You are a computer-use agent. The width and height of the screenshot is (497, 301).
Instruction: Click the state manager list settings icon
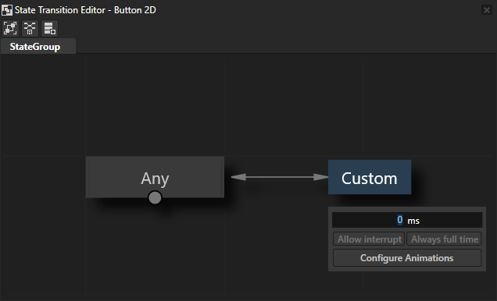pos(50,28)
